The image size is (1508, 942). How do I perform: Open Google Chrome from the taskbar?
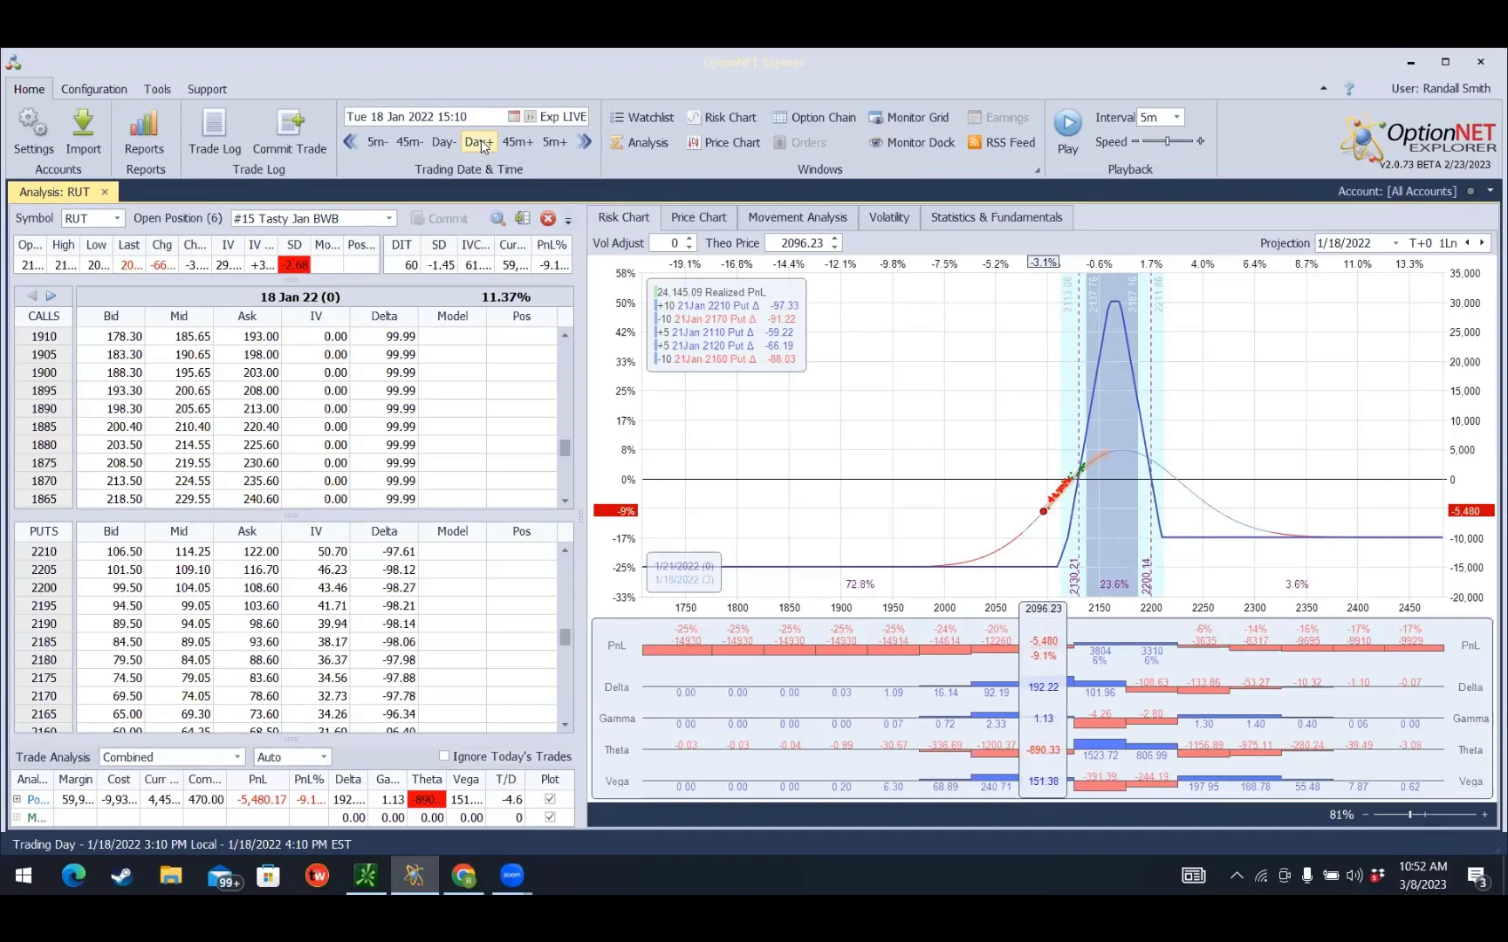click(463, 875)
